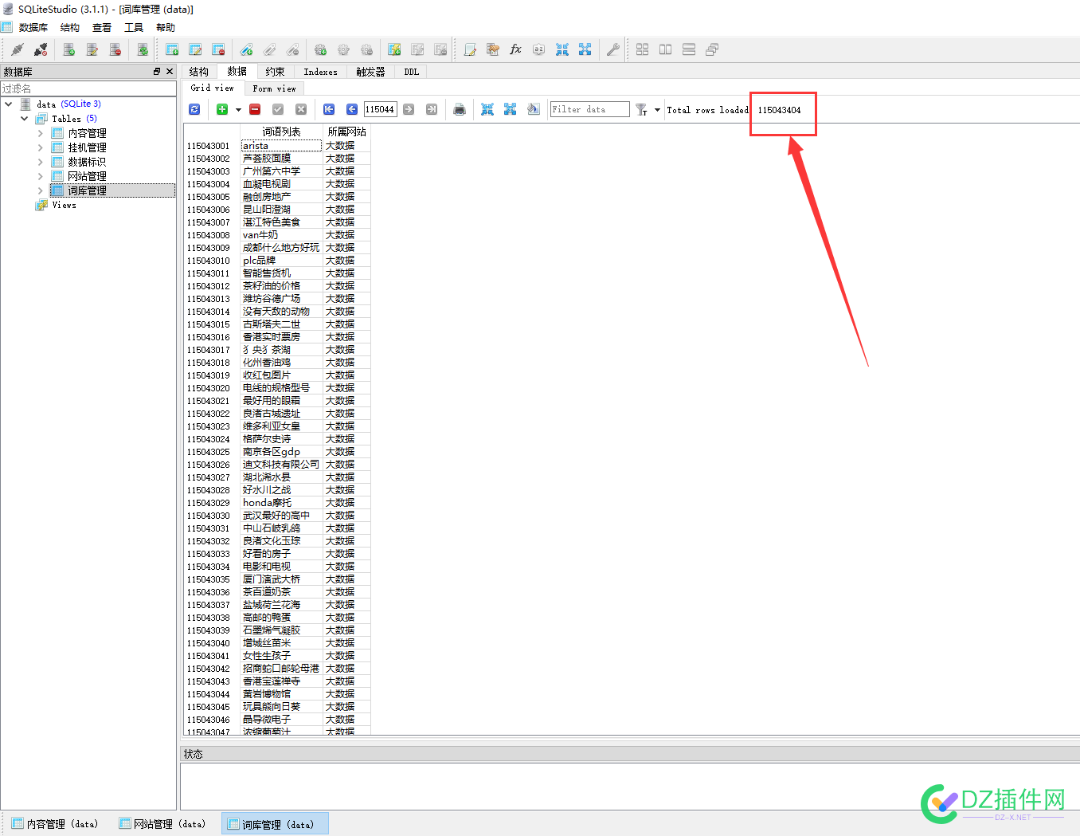This screenshot has height=836, width=1080.
Task: Open configuration wrench icon
Action: (x=612, y=49)
